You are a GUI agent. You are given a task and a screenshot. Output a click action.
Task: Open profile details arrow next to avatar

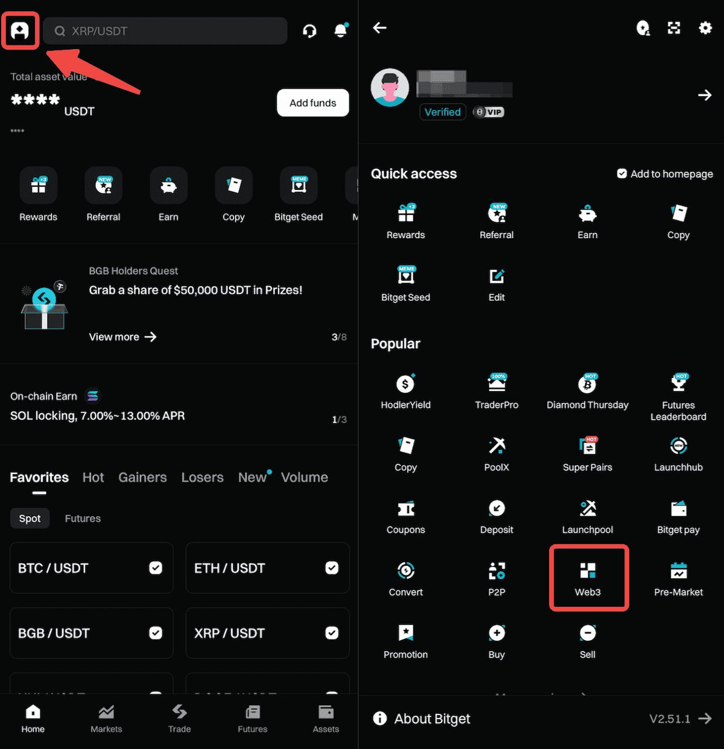coord(705,95)
